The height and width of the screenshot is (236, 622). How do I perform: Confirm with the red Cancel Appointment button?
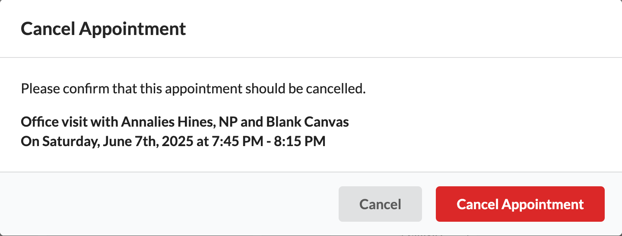tap(520, 204)
